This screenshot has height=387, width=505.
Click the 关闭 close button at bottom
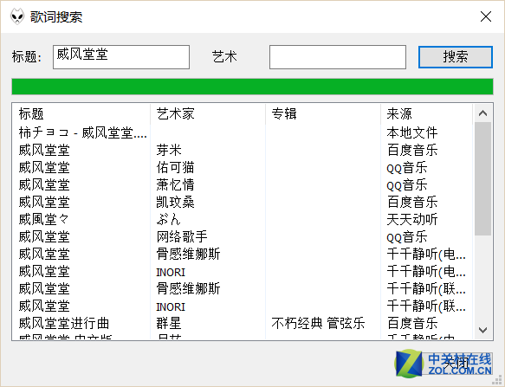point(456,364)
